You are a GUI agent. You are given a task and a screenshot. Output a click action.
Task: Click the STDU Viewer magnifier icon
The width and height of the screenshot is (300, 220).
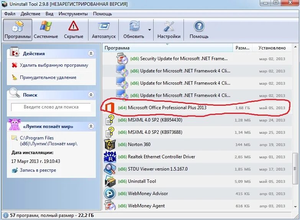click(x=110, y=169)
